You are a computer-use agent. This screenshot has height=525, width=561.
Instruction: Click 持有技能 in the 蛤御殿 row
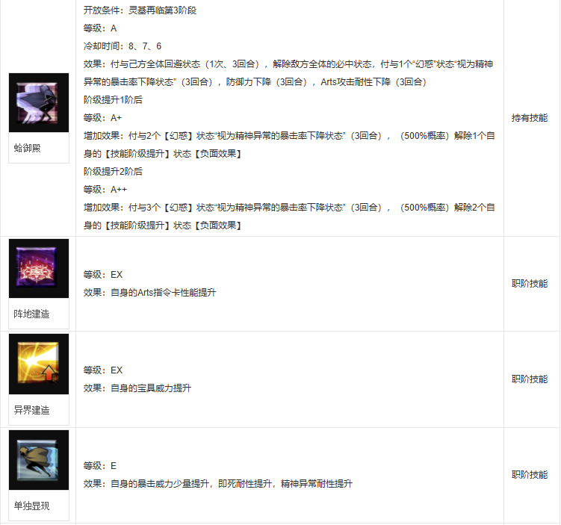click(x=530, y=118)
